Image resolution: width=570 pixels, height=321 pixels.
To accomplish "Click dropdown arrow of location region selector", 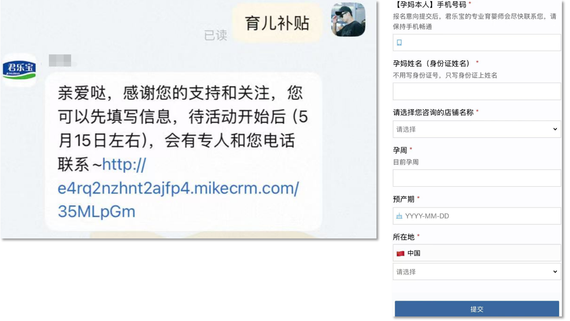I will [555, 271].
